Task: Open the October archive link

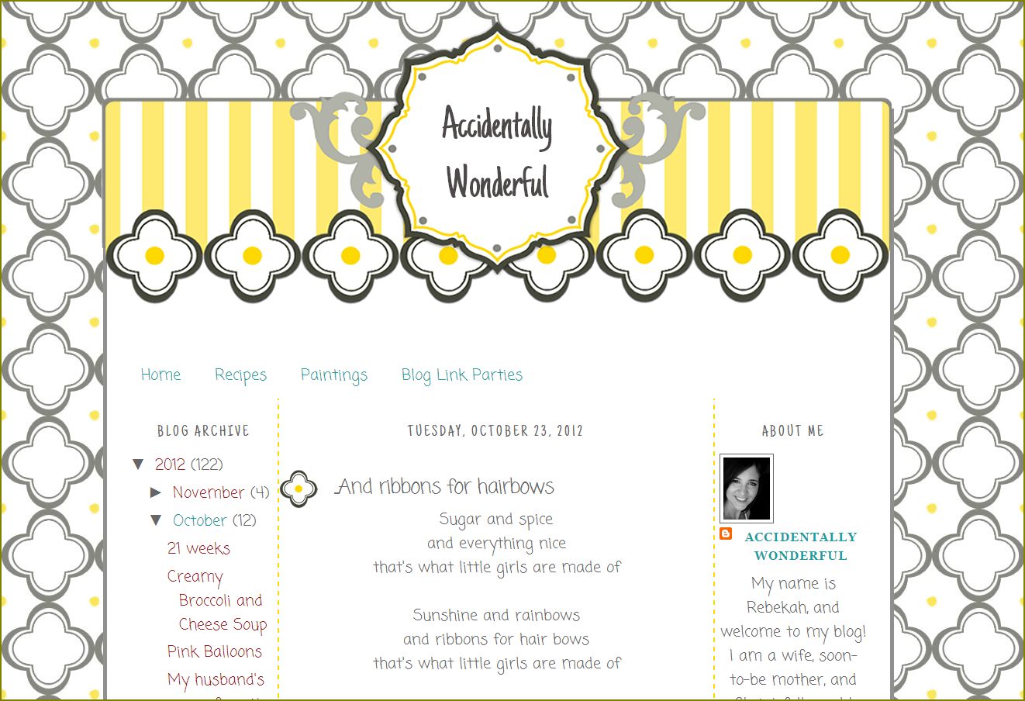Action: pos(200,520)
